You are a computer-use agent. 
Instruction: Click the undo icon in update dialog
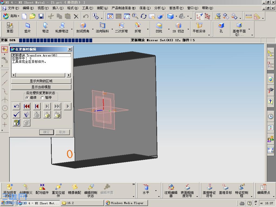(x=16, y=106)
